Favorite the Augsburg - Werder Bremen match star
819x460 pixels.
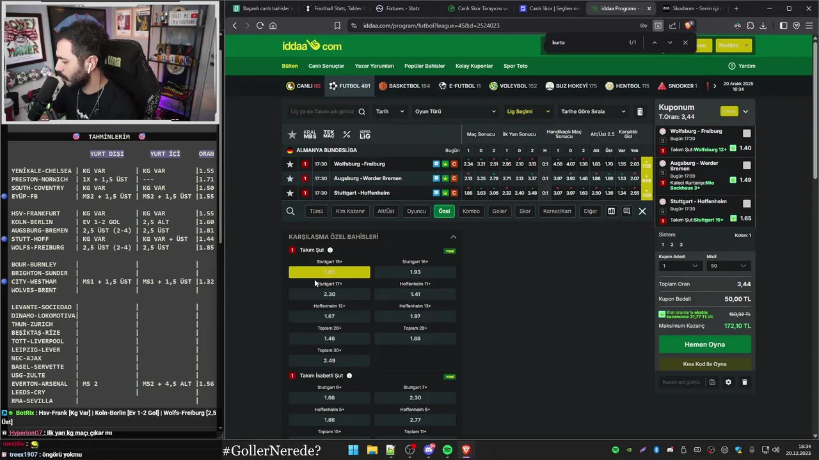(x=290, y=178)
